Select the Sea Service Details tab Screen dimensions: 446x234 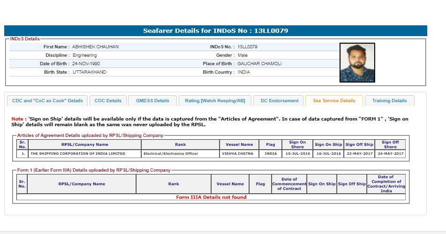334,101
